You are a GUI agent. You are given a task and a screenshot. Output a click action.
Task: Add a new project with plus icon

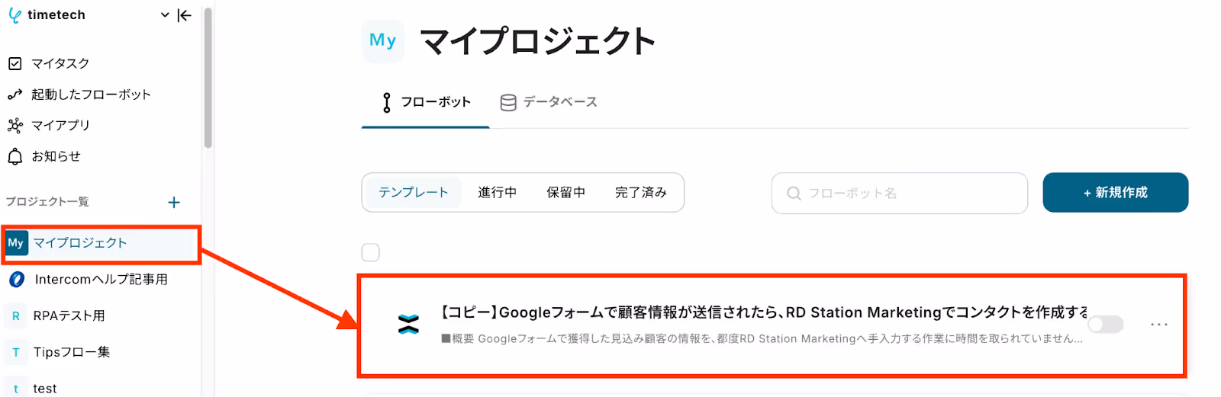[174, 202]
